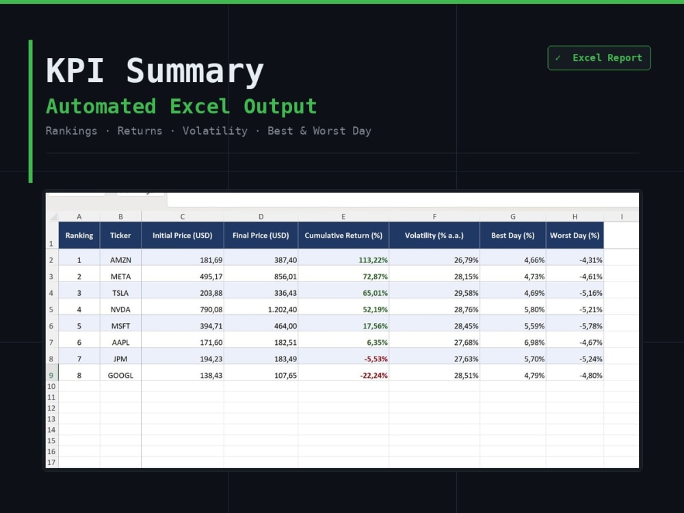Click the Ranking header cell

[79, 235]
